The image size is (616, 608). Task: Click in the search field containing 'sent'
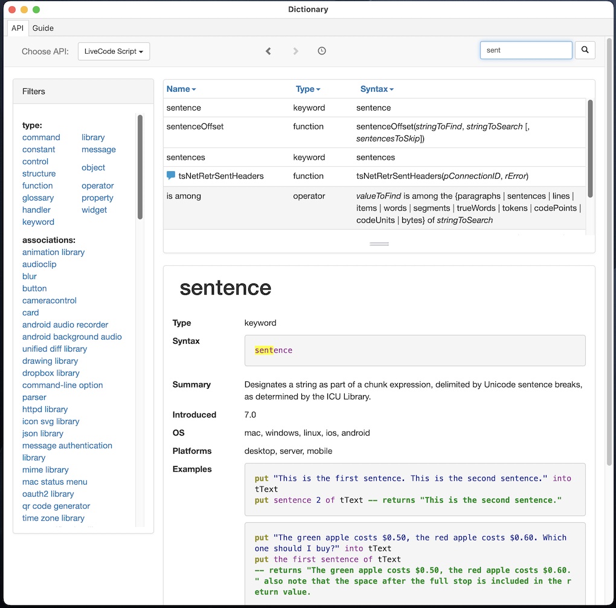coord(525,50)
